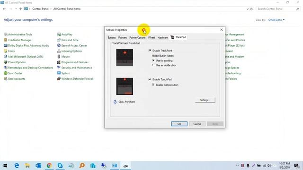Open the Fonts icon in Control Panel

[x=6, y=51]
